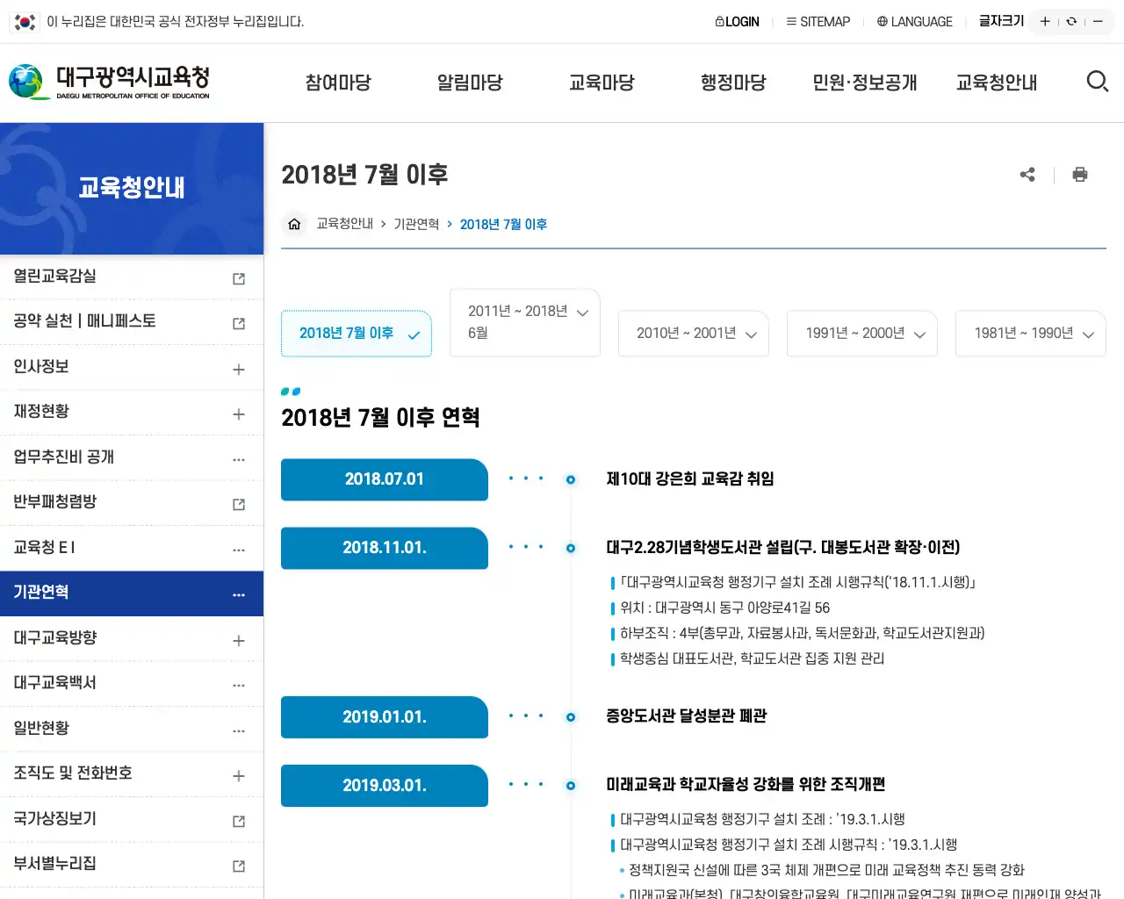The height and width of the screenshot is (899, 1124).
Task: Select the checked 2018년 7월 이후 filter
Action: coord(356,333)
